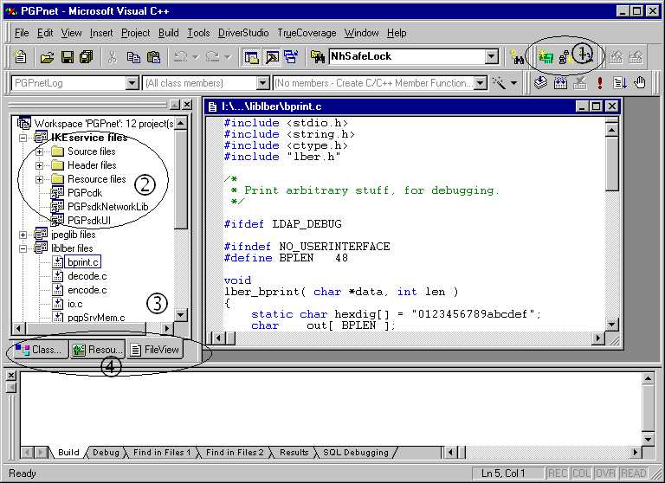This screenshot has height=483, width=665.
Task: Click the Go debug icon
Action: [x=620, y=83]
